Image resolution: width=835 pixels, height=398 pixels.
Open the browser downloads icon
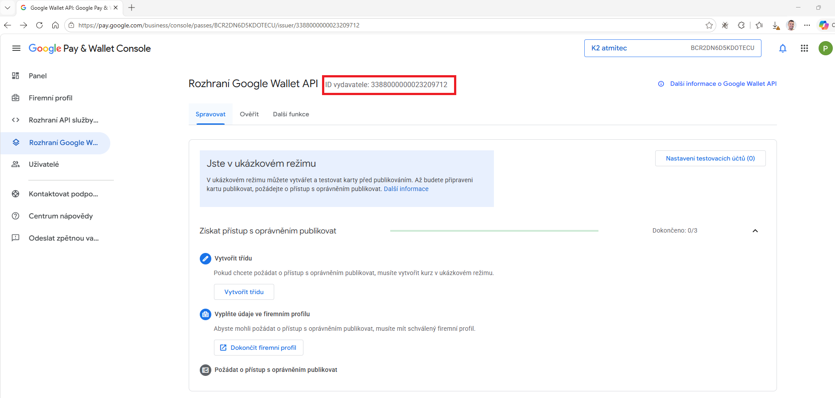pos(776,25)
